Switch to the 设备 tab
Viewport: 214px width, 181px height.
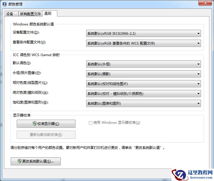(12, 14)
